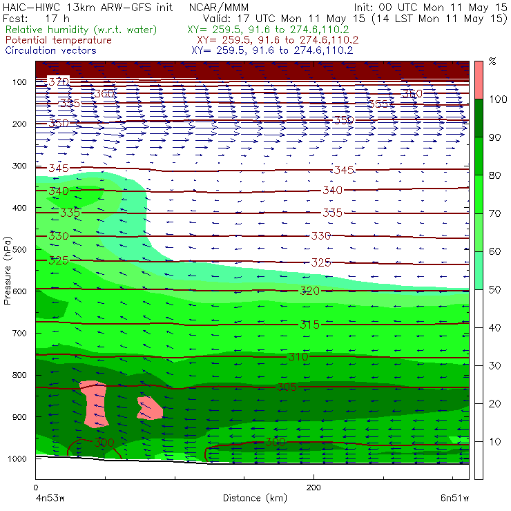The height and width of the screenshot is (511, 511).
Task: Click the '400' pressure axis label
Action: point(19,208)
